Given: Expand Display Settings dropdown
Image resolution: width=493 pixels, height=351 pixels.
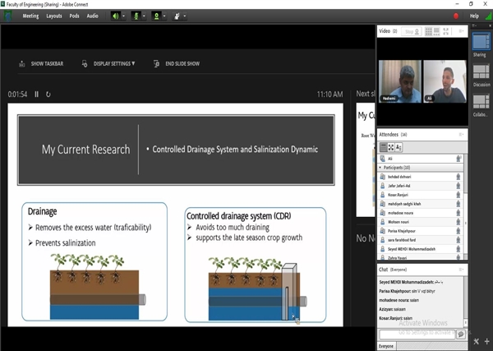Looking at the screenshot, I should [113, 63].
